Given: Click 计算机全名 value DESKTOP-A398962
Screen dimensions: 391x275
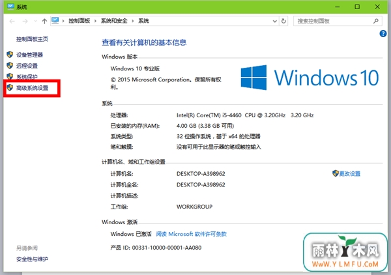Looking at the screenshot, I should 201,185.
